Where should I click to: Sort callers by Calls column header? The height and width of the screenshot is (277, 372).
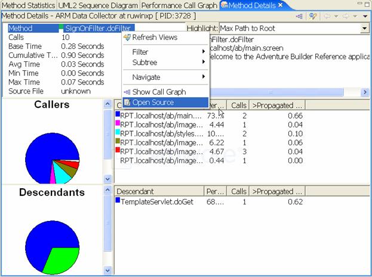click(x=238, y=105)
